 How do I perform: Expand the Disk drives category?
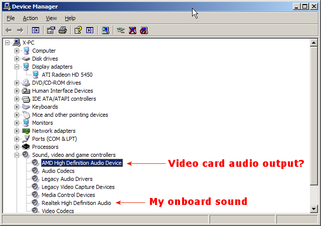(x=17, y=59)
